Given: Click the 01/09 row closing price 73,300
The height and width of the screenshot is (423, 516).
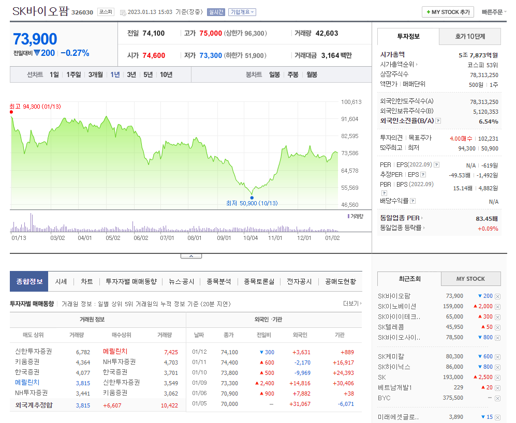Looking at the screenshot, I should point(229,383).
